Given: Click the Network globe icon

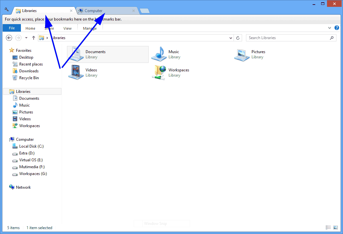Looking at the screenshot, I should [x=11, y=187].
